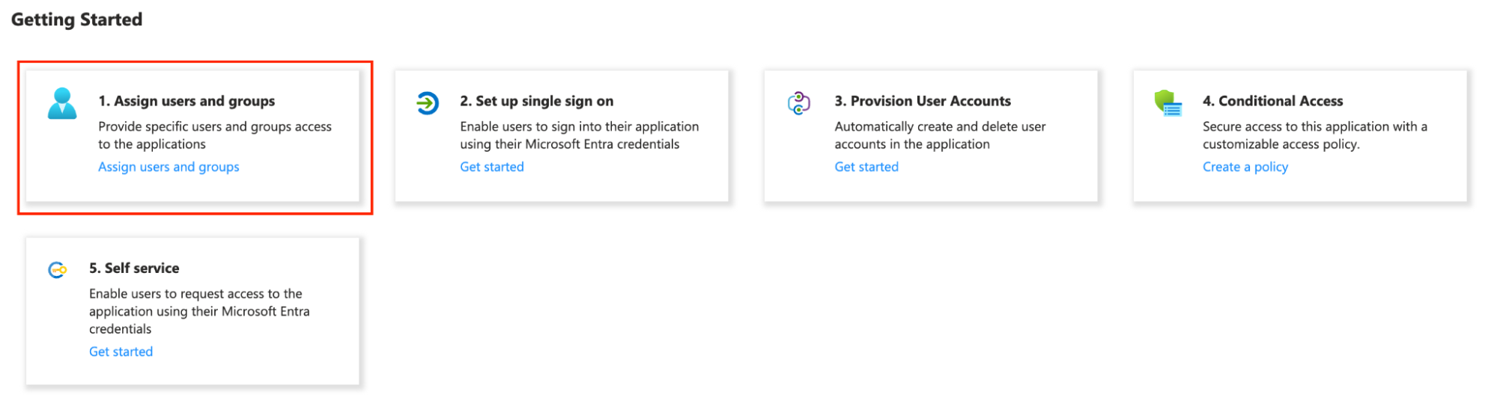Click 'Get started' under Self service

(121, 351)
